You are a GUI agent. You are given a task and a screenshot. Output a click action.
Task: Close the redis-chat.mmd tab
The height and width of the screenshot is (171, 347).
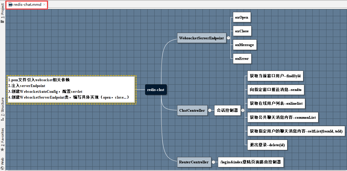(44, 5)
